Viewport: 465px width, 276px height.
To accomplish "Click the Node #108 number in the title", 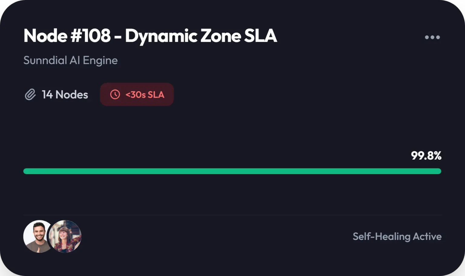I will tap(91, 36).
